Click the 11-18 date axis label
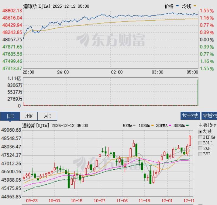 click(144, 200)
